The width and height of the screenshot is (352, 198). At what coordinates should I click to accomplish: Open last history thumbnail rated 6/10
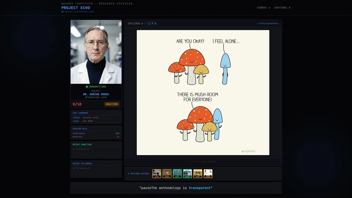click(x=208, y=174)
